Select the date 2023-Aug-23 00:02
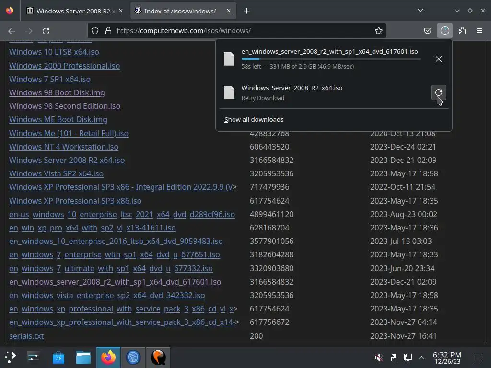Viewport: 491px width, 368px height. (x=403, y=214)
